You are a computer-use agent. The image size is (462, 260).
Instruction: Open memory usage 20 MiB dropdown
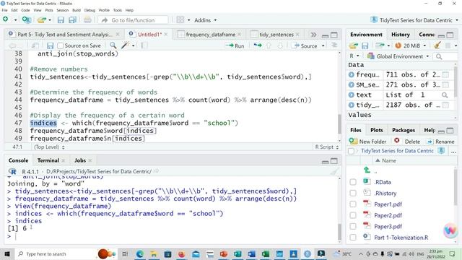pos(411,45)
